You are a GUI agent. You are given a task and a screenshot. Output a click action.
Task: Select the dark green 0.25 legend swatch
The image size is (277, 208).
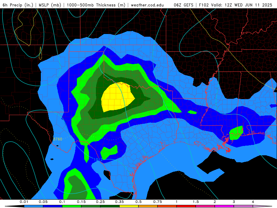pos(110,206)
